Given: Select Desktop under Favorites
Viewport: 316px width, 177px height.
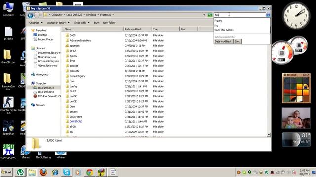Looking at the screenshot, I should (x=42, y=35).
